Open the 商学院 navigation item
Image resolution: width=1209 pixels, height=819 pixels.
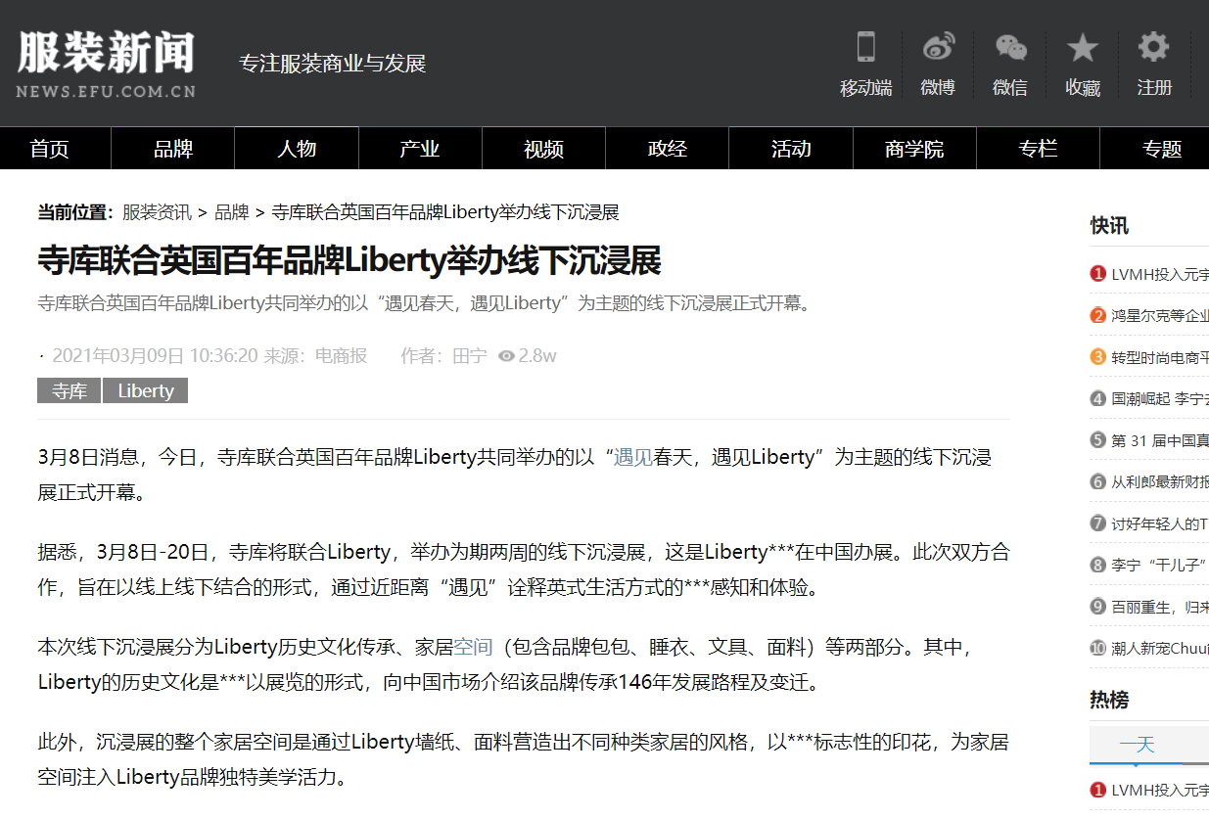pos(914,149)
